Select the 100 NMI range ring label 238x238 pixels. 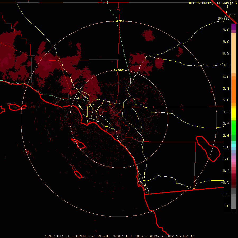119,21
